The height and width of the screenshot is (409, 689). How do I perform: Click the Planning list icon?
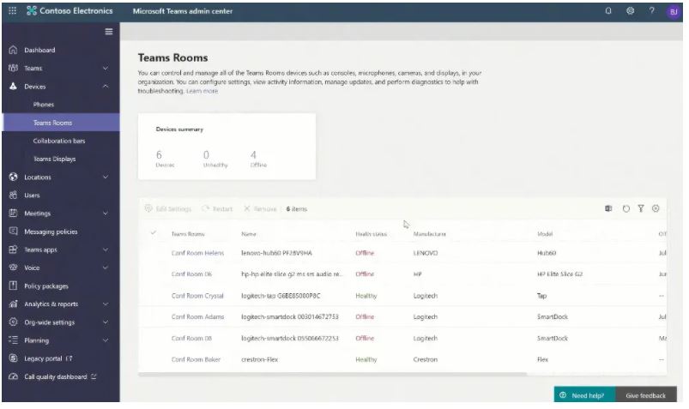[13, 340]
